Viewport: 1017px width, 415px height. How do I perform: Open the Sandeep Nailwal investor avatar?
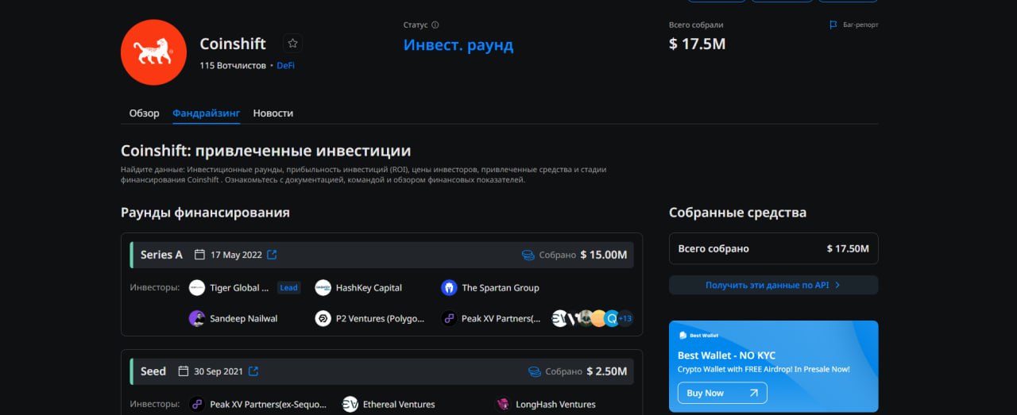click(197, 318)
